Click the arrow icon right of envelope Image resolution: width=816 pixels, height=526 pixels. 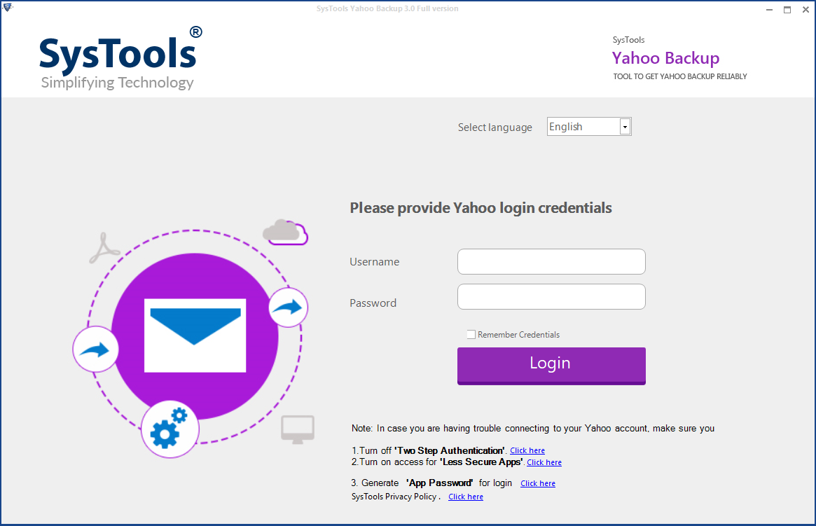289,307
